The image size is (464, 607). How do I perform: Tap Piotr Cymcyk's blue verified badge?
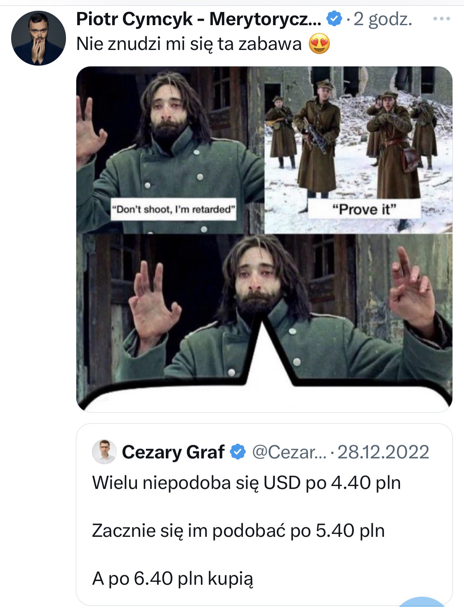pos(334,19)
